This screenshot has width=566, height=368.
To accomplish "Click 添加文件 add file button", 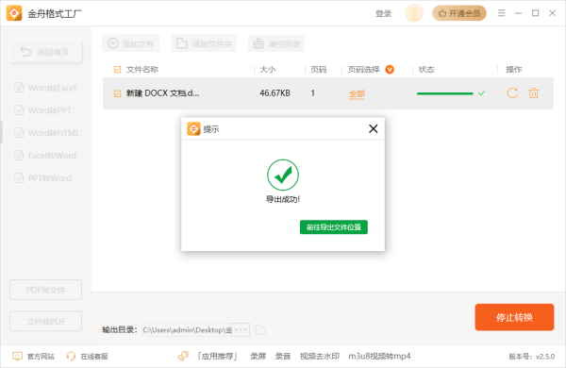I will pos(131,43).
